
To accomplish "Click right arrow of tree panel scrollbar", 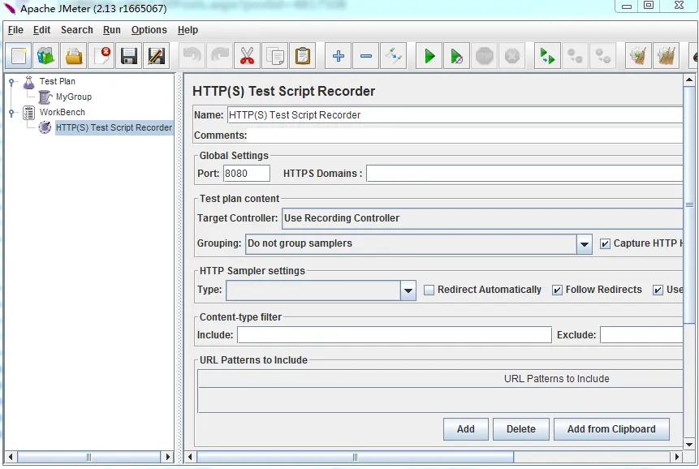I will pos(167,457).
